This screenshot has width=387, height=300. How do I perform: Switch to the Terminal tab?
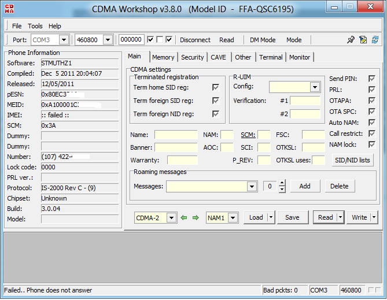pyautogui.click(x=271, y=57)
